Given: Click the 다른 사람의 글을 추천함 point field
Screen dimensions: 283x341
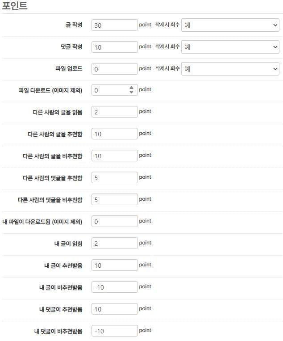Looking at the screenshot, I should pyautogui.click(x=114, y=134).
